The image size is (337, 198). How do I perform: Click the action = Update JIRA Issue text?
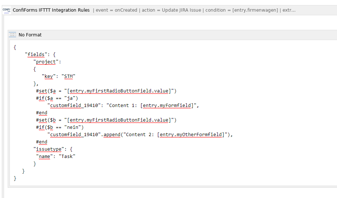tap(171, 10)
